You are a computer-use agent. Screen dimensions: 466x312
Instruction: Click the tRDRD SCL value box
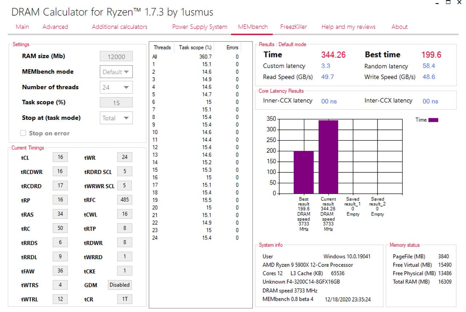[125, 171]
